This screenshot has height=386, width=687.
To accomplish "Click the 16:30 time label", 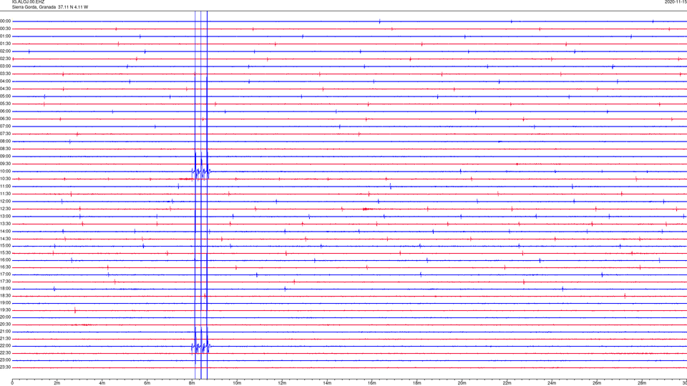I will pyautogui.click(x=6, y=267).
